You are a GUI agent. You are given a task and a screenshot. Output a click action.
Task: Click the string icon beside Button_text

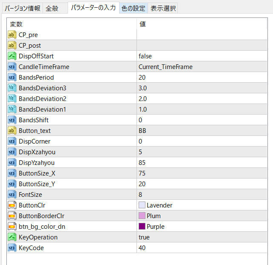point(12,131)
